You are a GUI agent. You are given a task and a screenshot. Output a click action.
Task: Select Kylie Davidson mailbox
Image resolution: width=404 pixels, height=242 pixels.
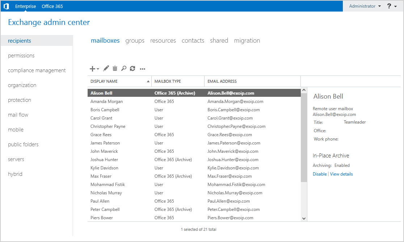coord(194,168)
